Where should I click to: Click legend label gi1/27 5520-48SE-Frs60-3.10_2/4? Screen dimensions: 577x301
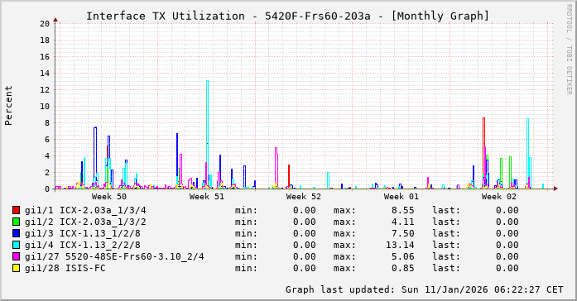pos(114,256)
